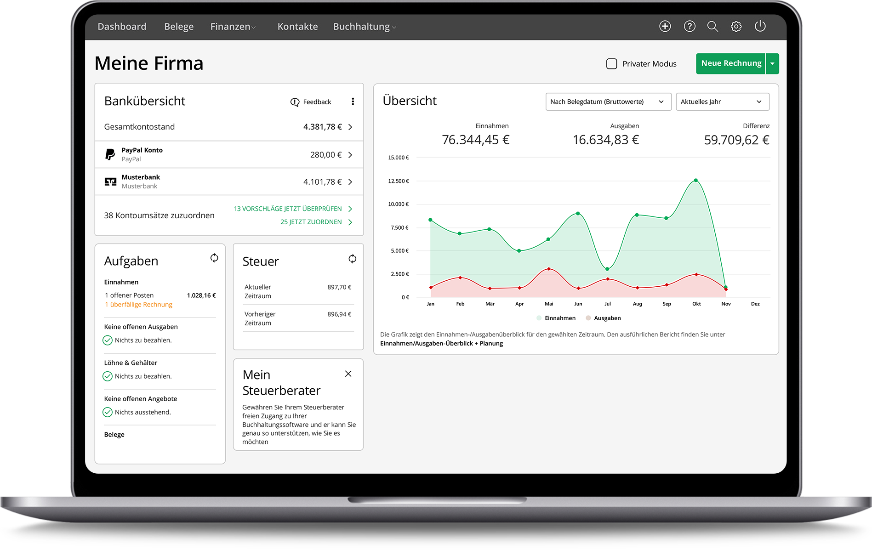Click the Neue Rechnung button
Image resolution: width=872 pixels, height=550 pixels.
coord(730,63)
